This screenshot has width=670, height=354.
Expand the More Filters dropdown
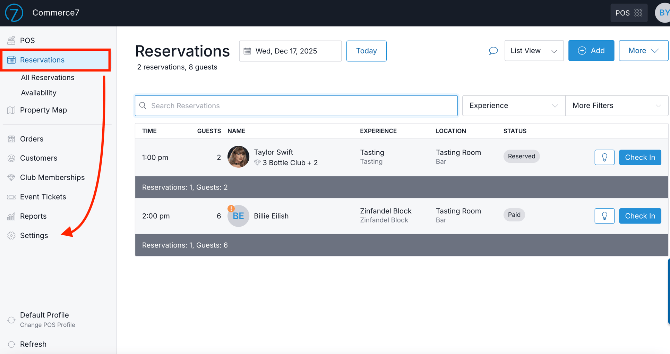(x=617, y=106)
